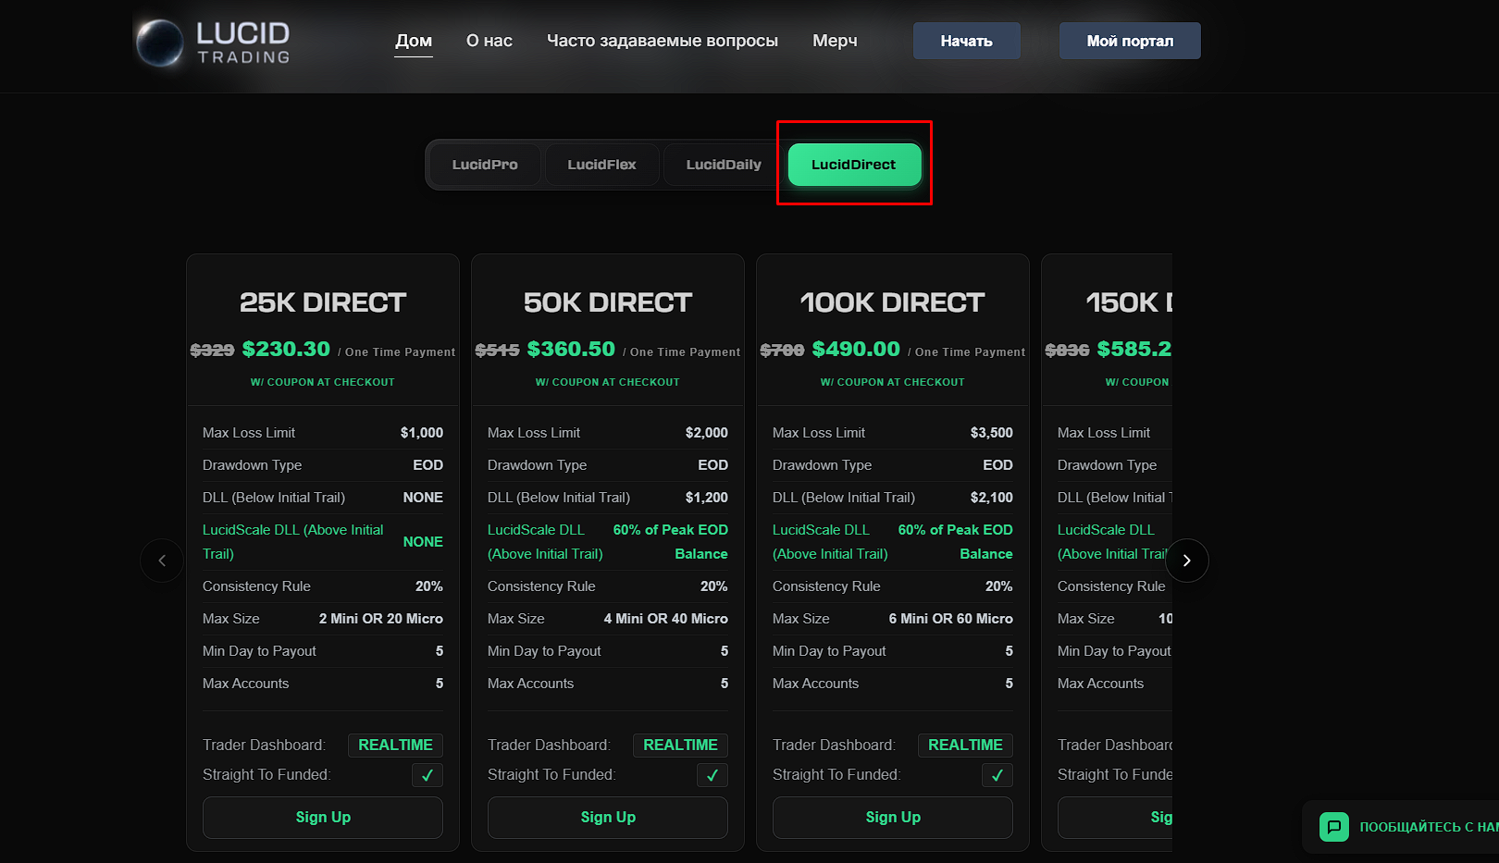Click 6 Mini OR 60 Micro value
This screenshot has width=1499, height=863.
pyautogui.click(x=951, y=619)
